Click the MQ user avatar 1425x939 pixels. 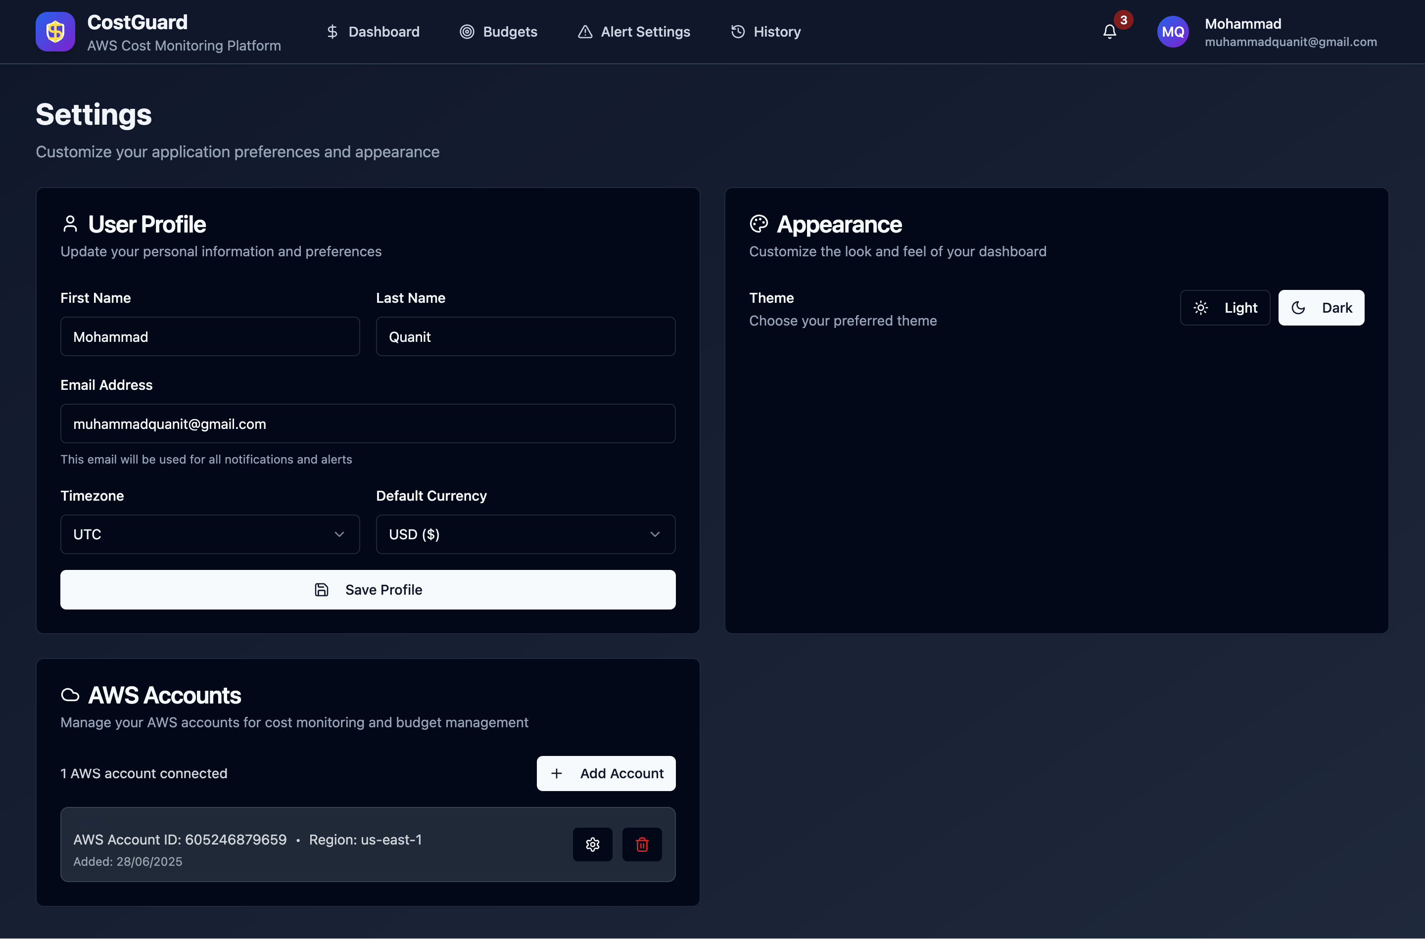click(1172, 32)
